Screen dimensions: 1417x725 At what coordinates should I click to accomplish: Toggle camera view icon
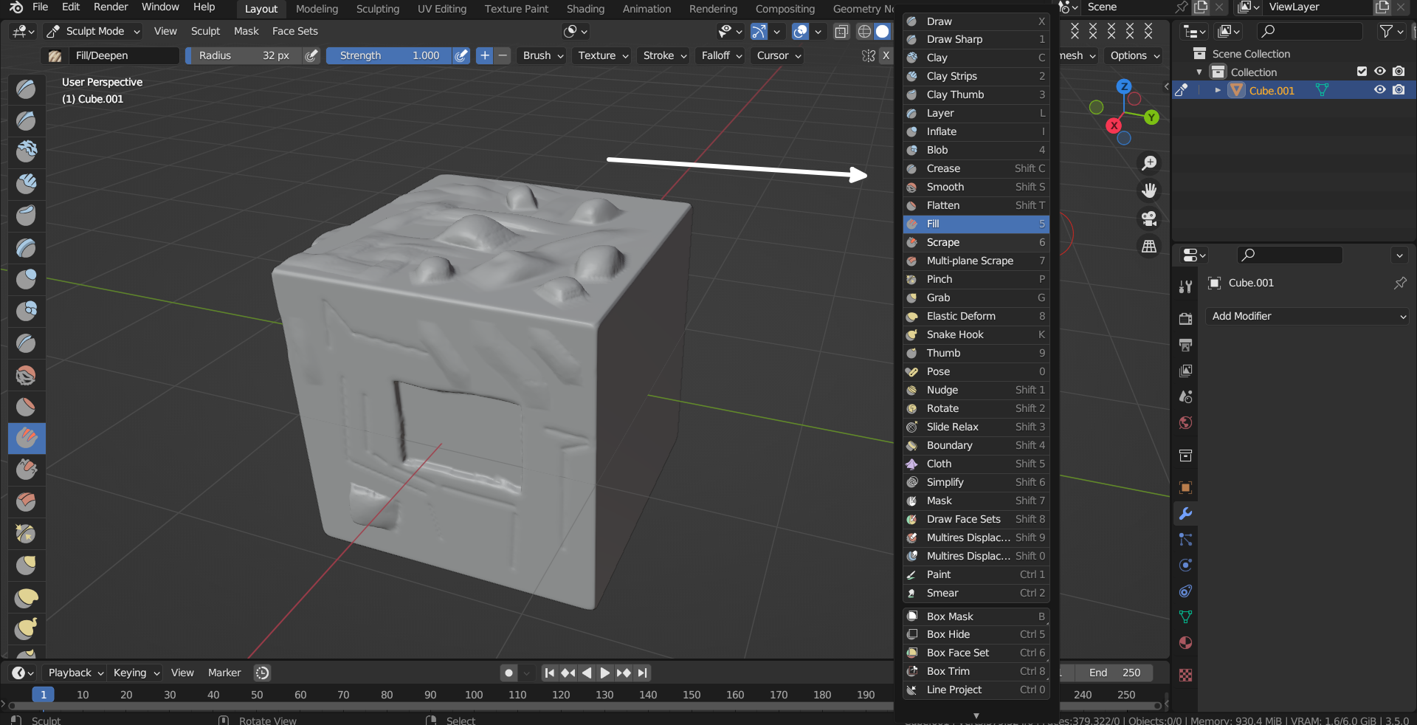[1149, 219]
